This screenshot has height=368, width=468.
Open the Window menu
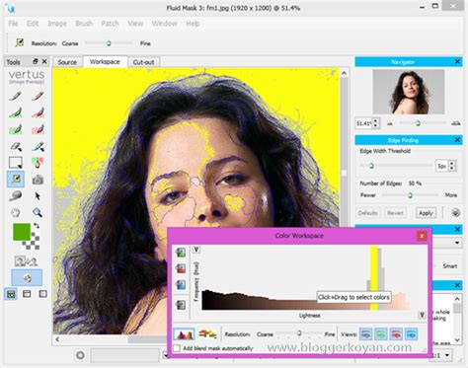[x=164, y=24]
